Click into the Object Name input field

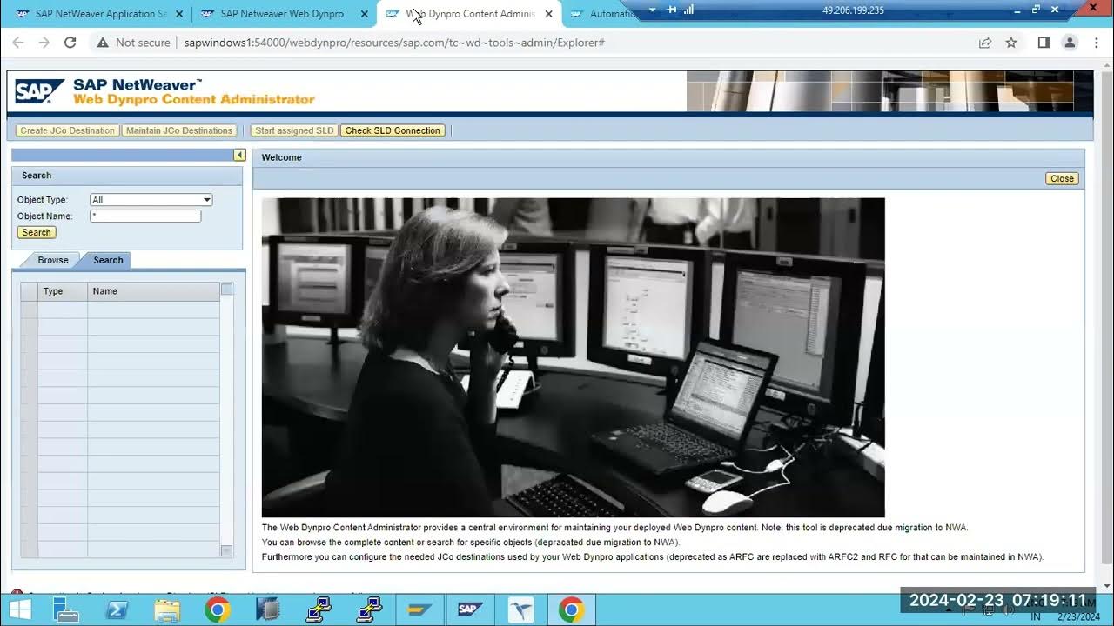[x=145, y=216]
